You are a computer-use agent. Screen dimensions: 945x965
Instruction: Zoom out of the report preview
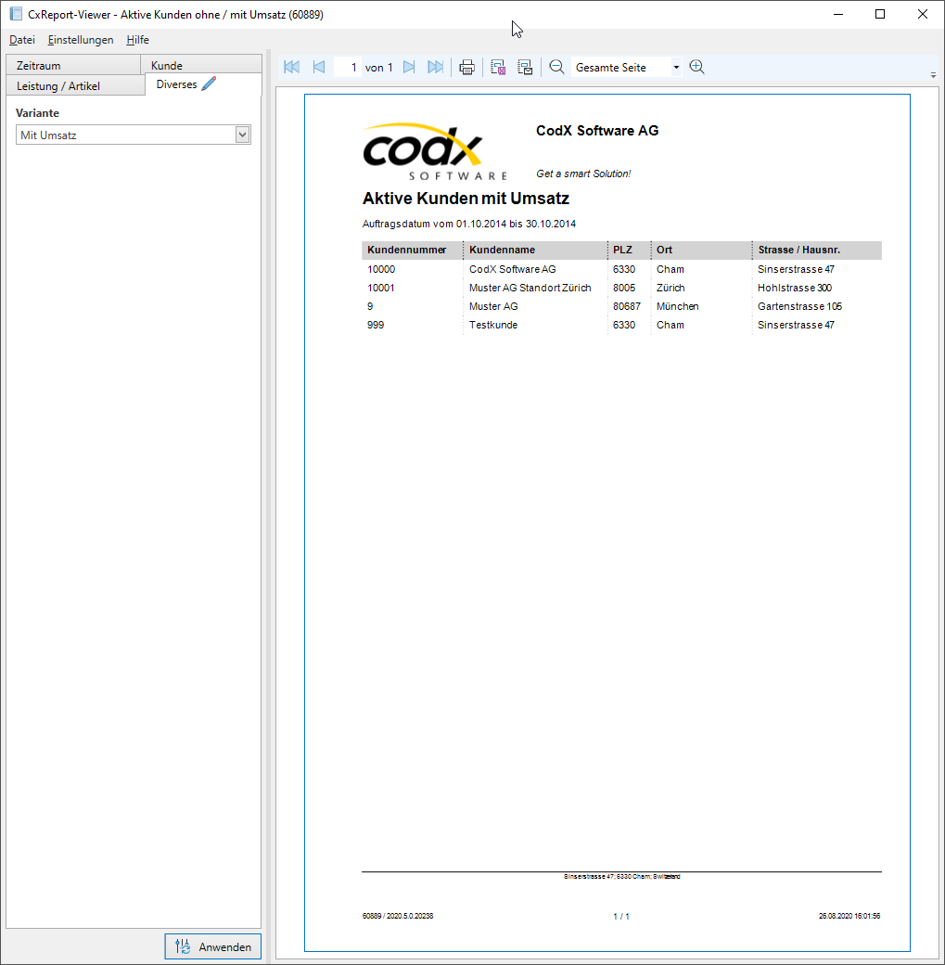click(x=556, y=66)
